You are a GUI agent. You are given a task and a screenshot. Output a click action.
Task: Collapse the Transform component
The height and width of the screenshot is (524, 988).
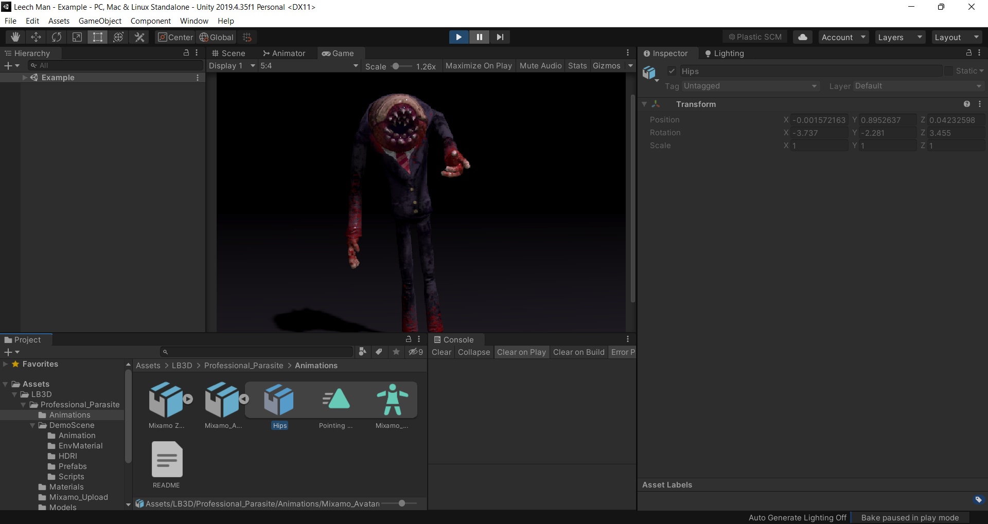(x=645, y=104)
